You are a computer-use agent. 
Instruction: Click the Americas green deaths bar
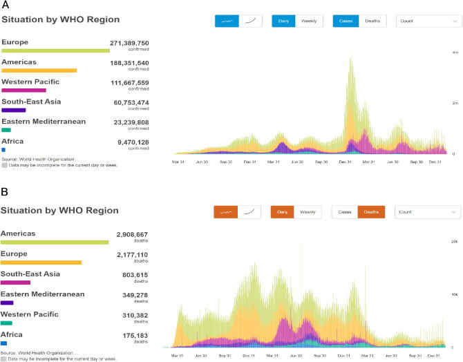point(55,242)
